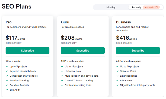This screenshot has height=99, width=166.
Task: Click 'Keyword research tools' feature
Action: (x=23, y=71)
